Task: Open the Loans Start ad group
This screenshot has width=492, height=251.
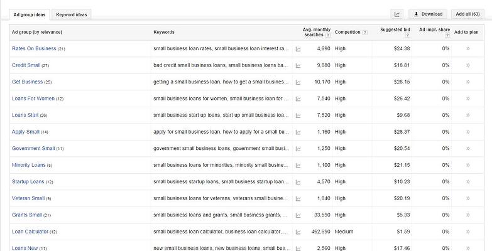Action: point(25,115)
